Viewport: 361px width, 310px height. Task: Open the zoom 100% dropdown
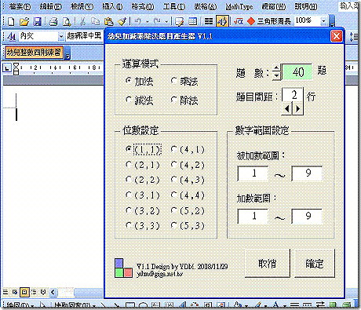323,21
